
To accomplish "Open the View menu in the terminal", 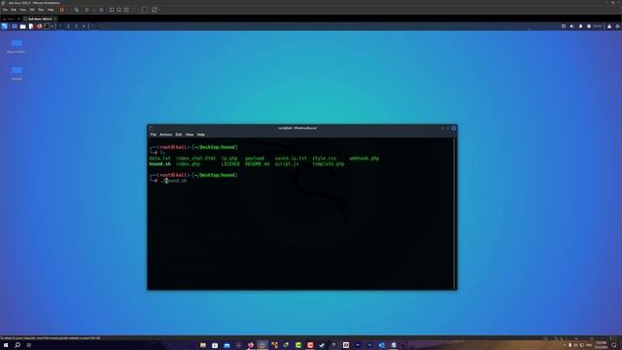I will point(190,135).
